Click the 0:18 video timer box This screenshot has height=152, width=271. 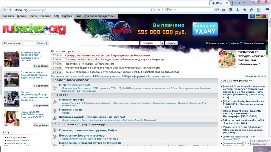[x=261, y=149]
